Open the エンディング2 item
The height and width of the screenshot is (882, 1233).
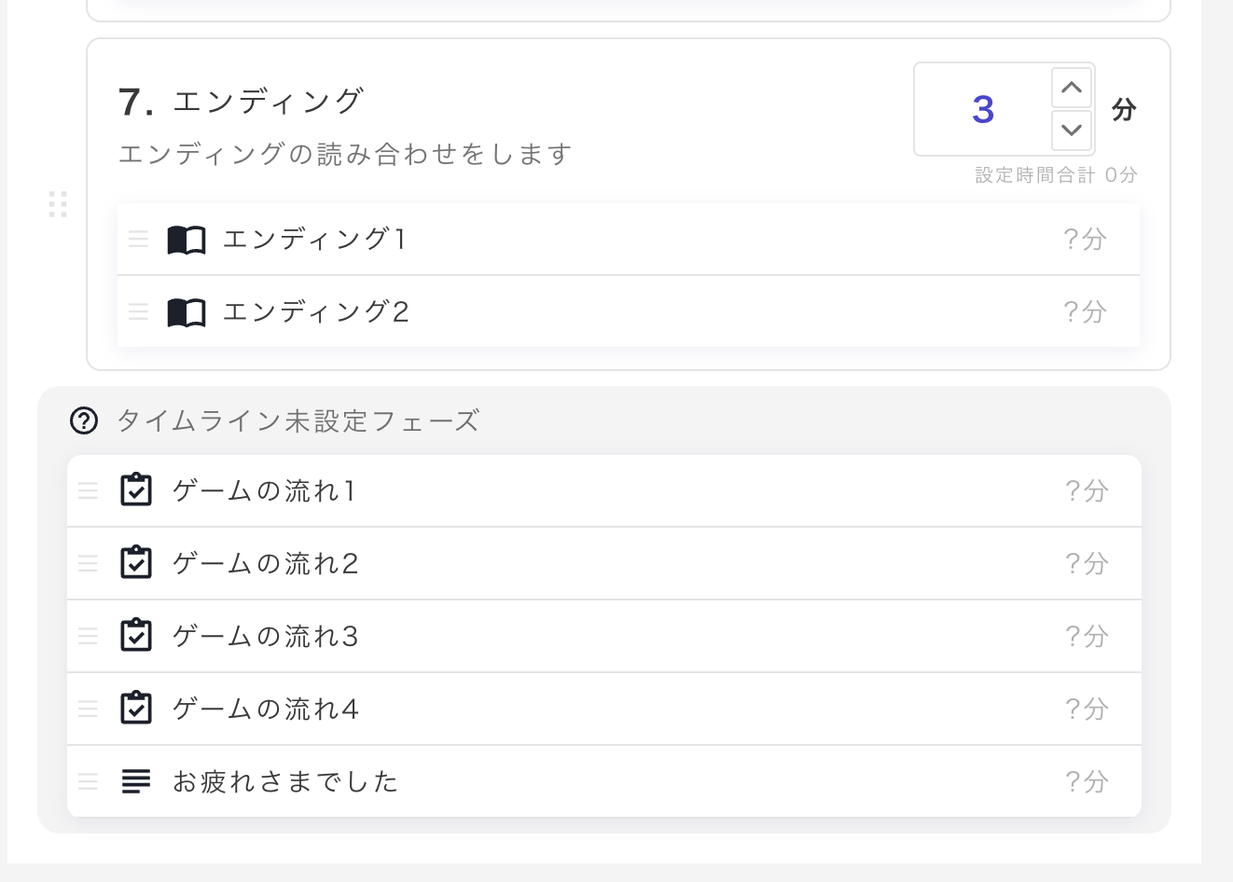315,312
